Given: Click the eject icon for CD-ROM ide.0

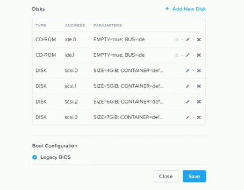Looking at the screenshot, I should coord(177,39).
